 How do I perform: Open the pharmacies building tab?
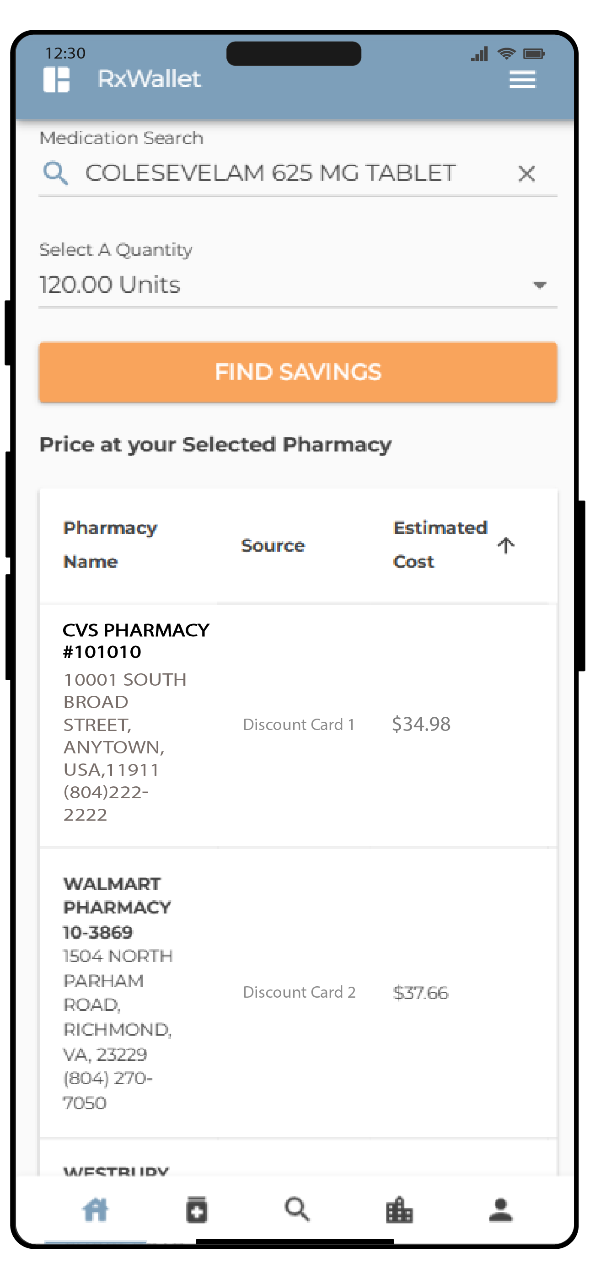coord(399,1209)
